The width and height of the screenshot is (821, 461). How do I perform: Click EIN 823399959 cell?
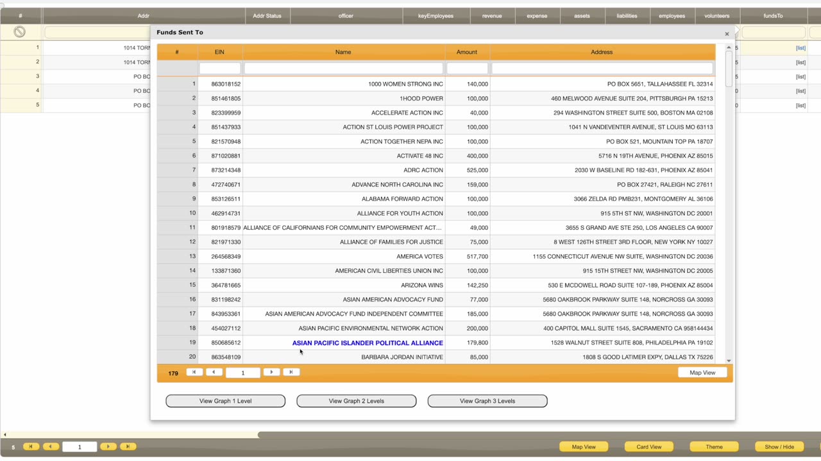(x=220, y=113)
